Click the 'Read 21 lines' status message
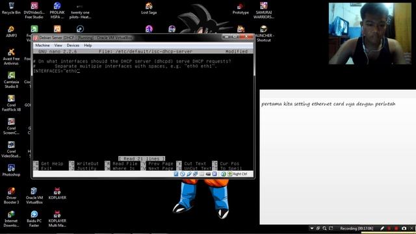 [x=142, y=159]
